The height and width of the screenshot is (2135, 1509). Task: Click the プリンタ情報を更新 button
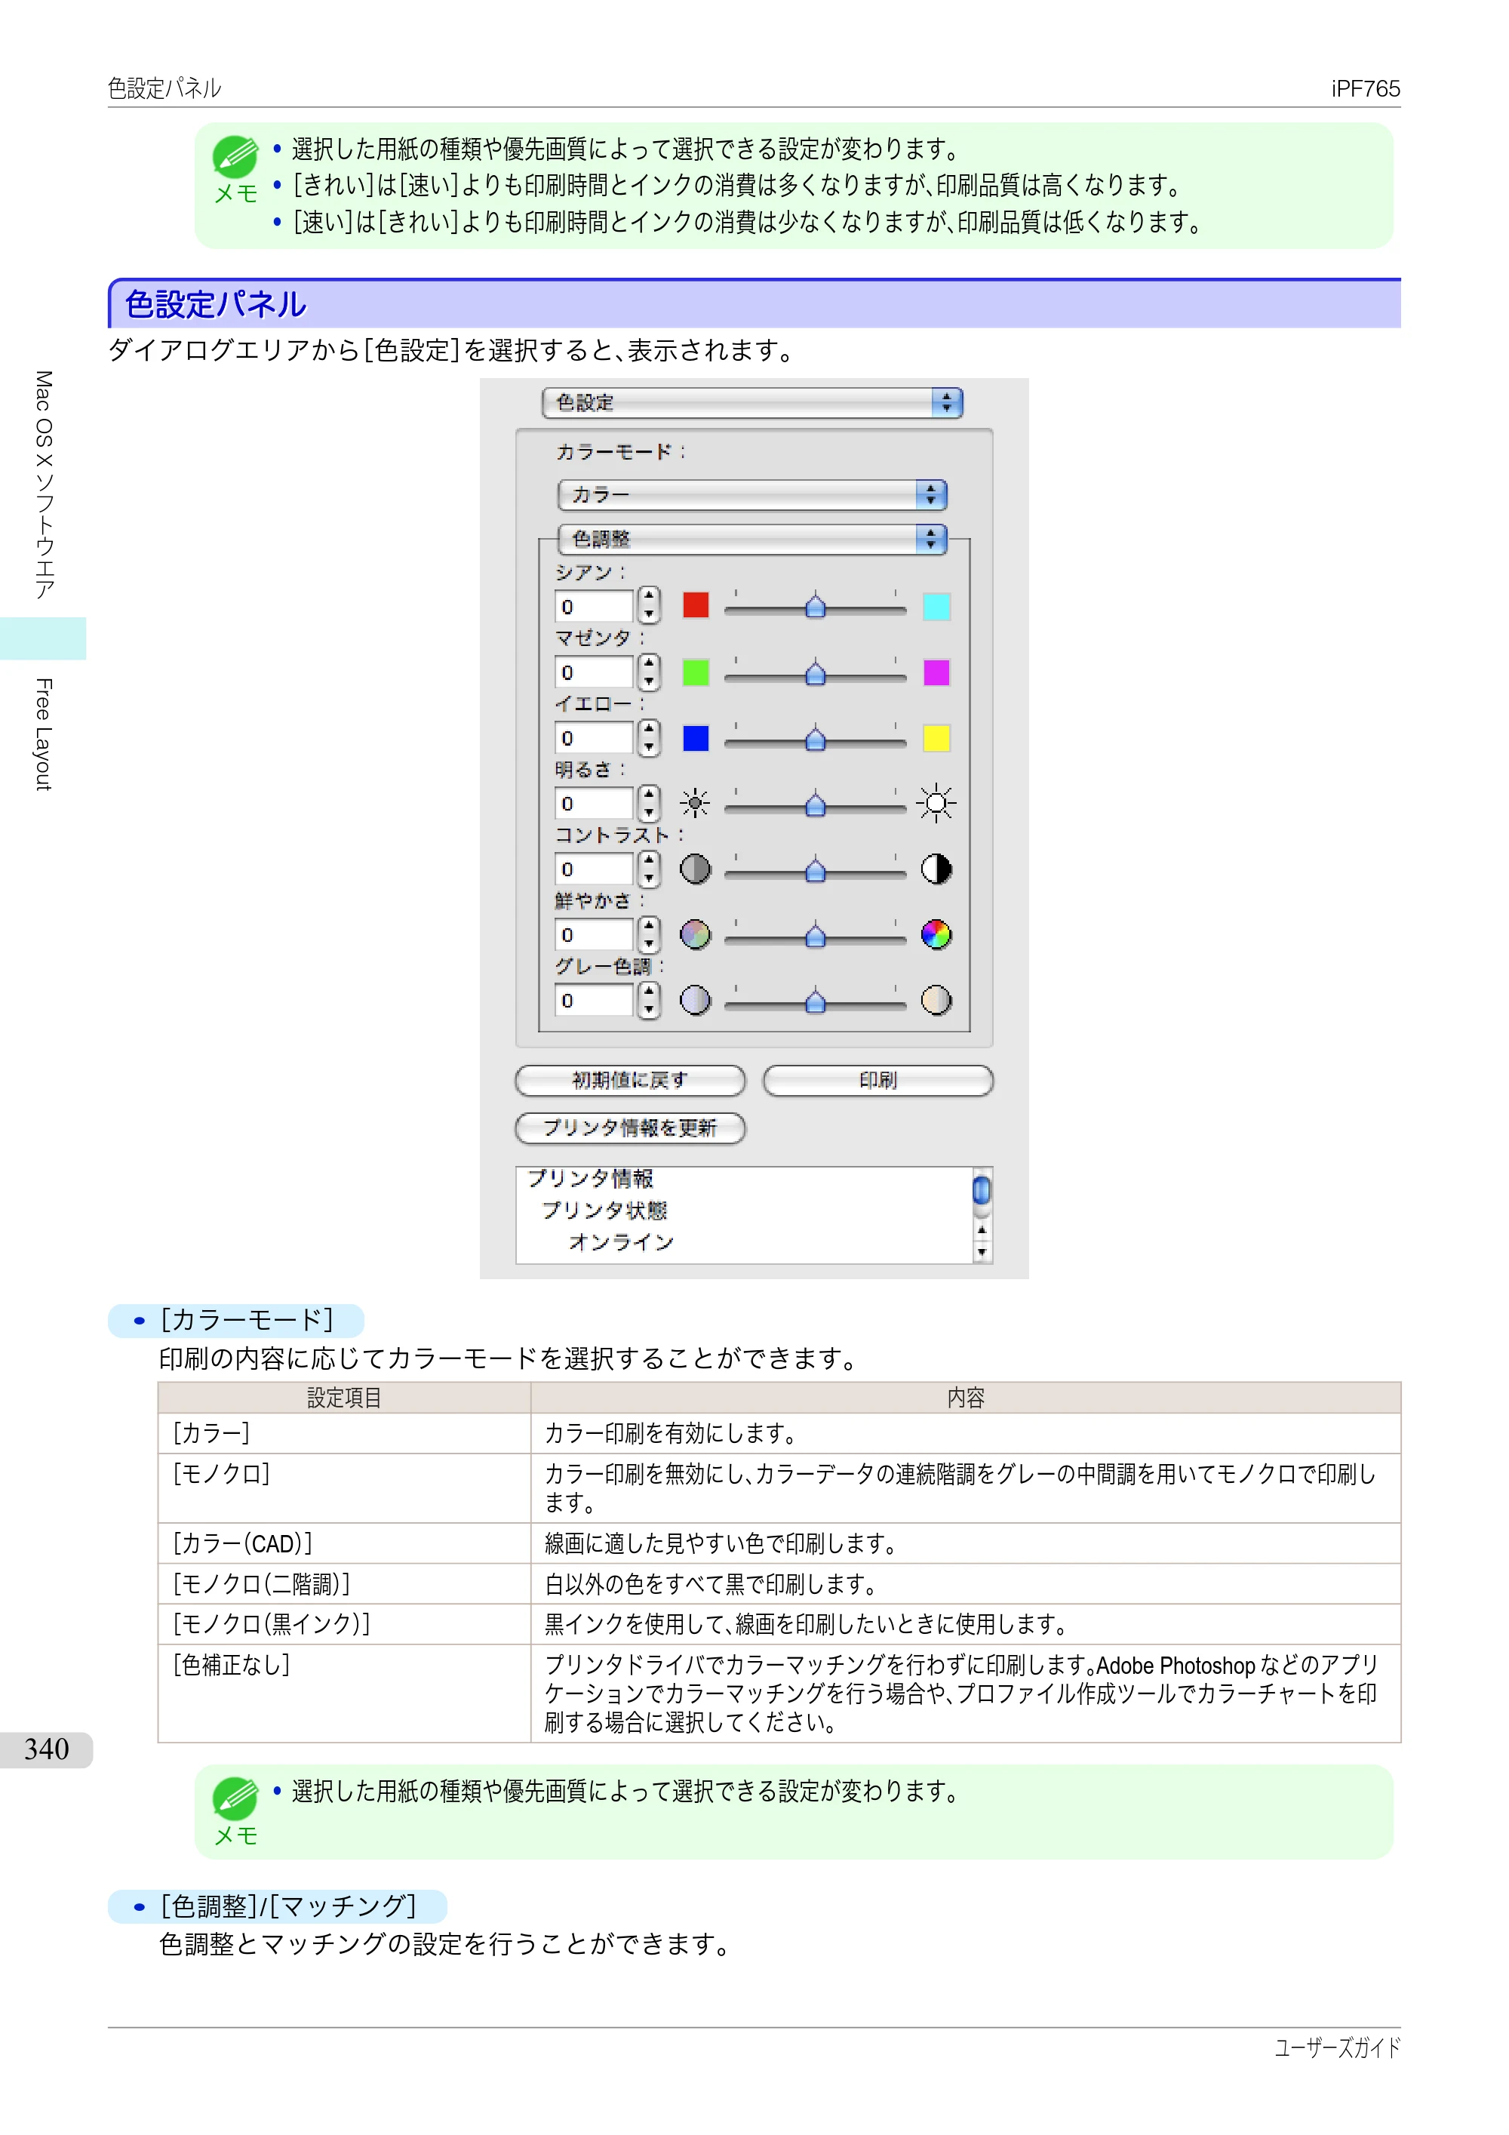(629, 1128)
